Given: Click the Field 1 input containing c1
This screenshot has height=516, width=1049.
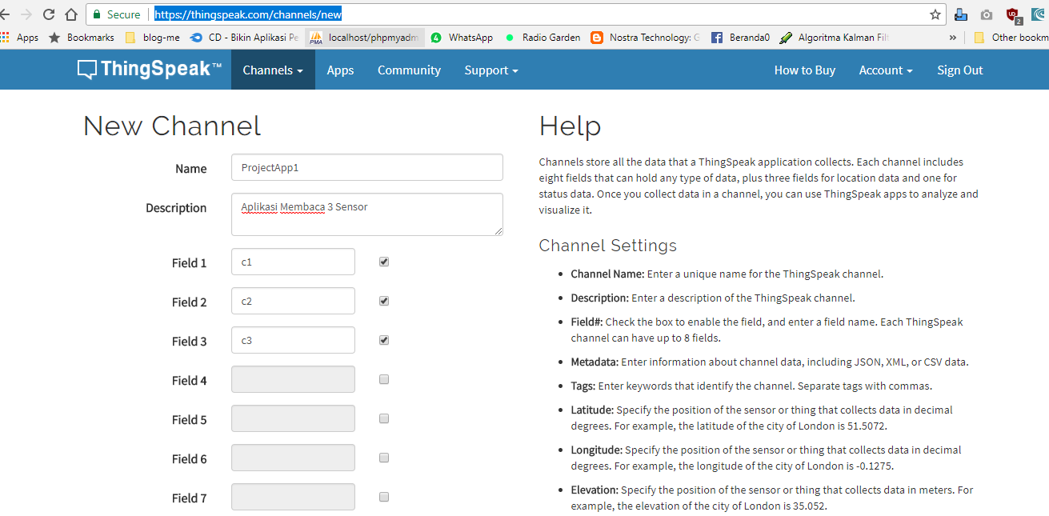Looking at the screenshot, I should (x=293, y=262).
